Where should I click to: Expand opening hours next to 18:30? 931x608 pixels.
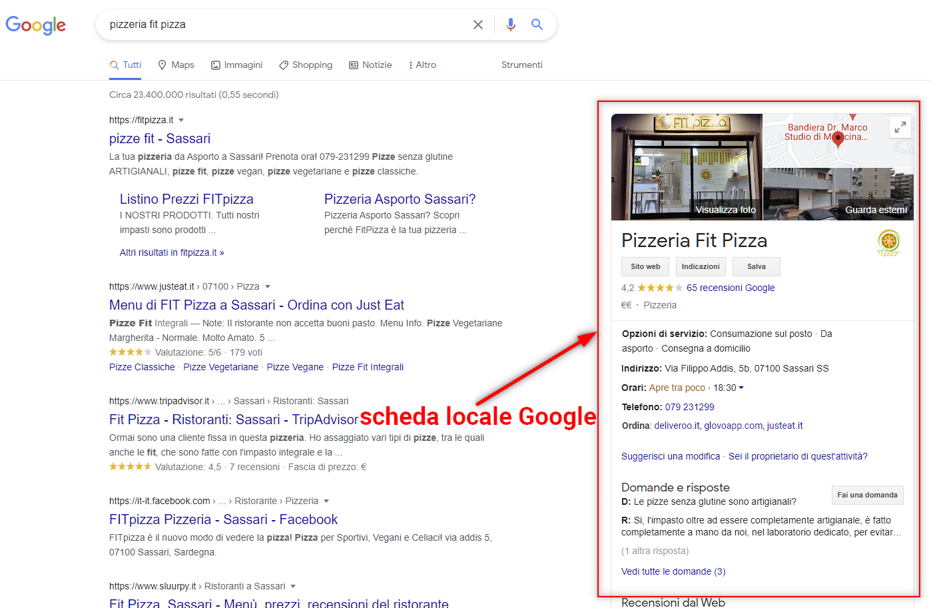coord(741,388)
